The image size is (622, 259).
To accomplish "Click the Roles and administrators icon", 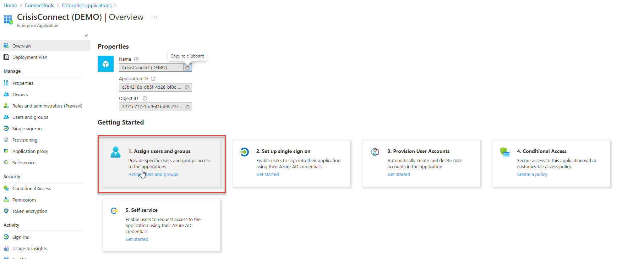I will pos(6,106).
